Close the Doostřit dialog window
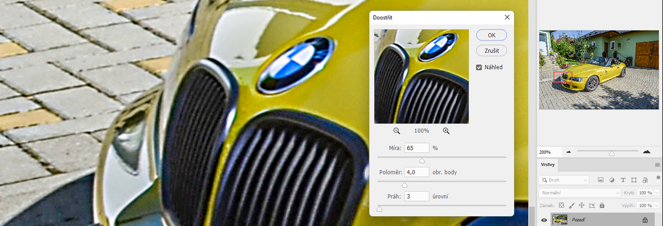 click(x=507, y=18)
